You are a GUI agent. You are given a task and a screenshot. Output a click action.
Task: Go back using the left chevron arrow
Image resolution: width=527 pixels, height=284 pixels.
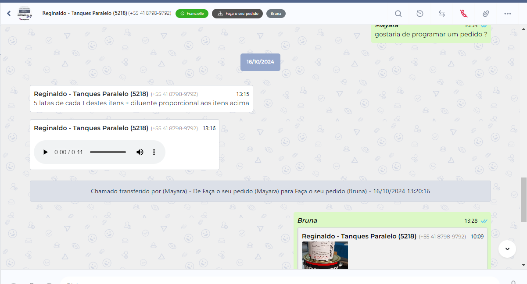click(9, 14)
